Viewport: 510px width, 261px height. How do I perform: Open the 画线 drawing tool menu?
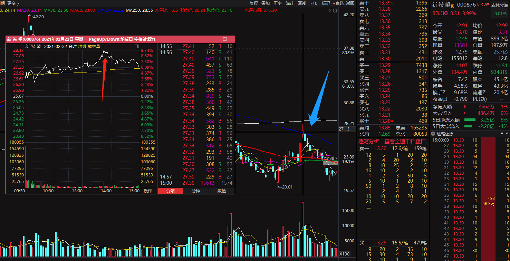pyautogui.click(x=302, y=3)
